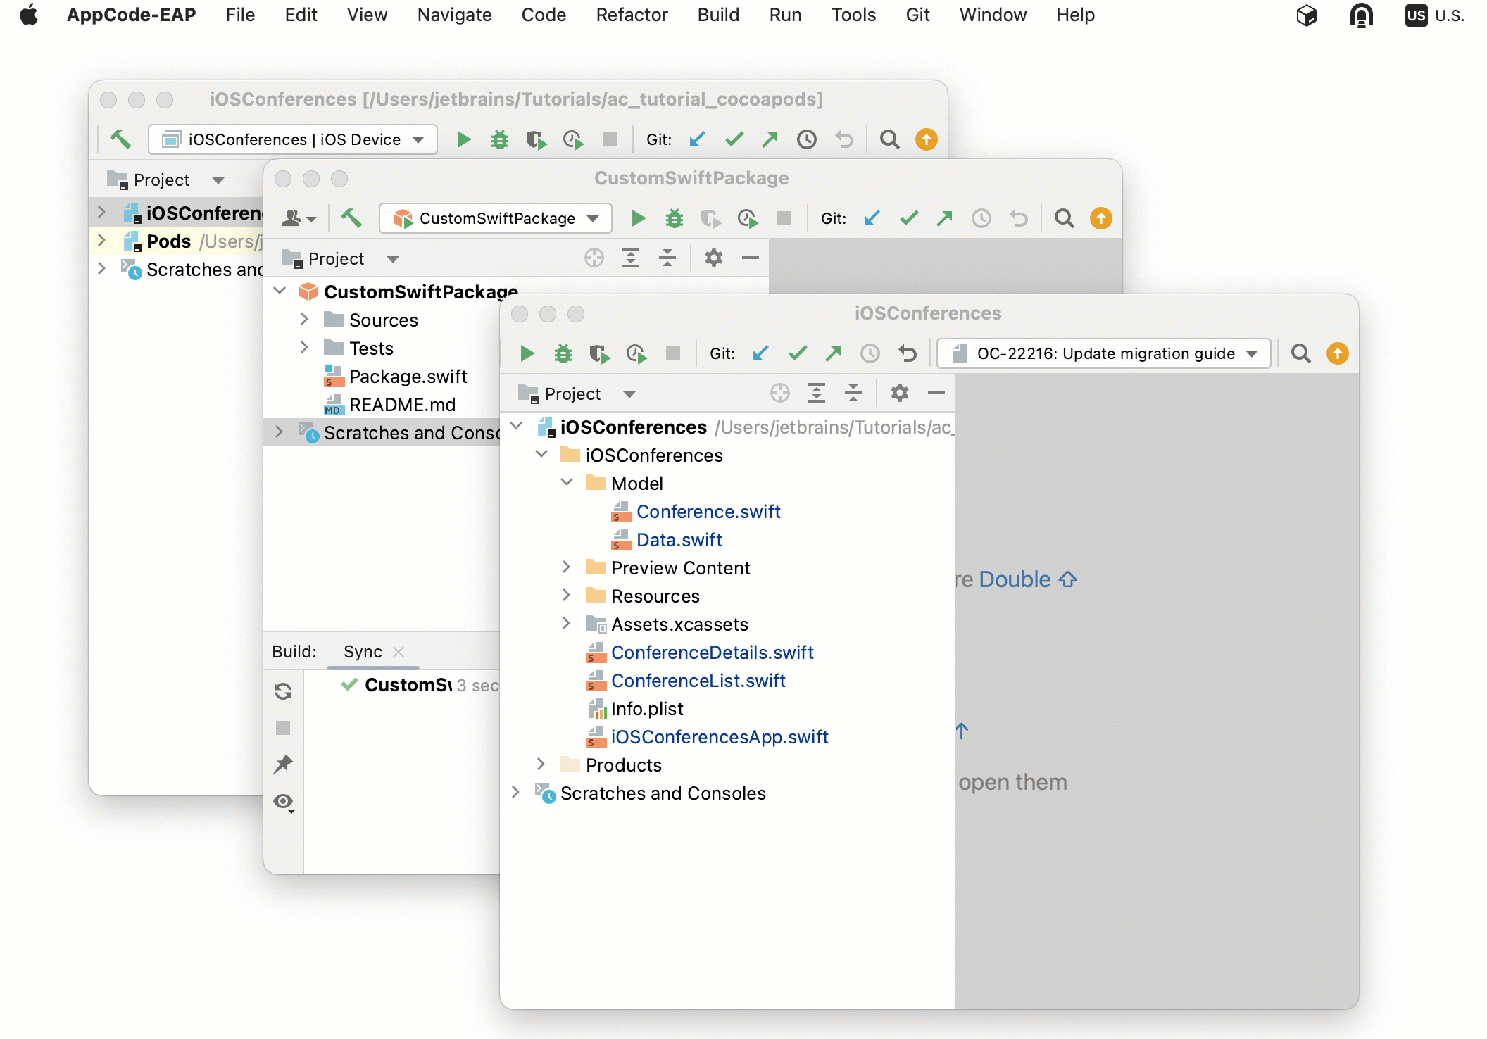Open the user profile dropdown in the CustomSwiftPackage toolbar
Viewport: 1487px width, 1039px height.
(x=299, y=218)
